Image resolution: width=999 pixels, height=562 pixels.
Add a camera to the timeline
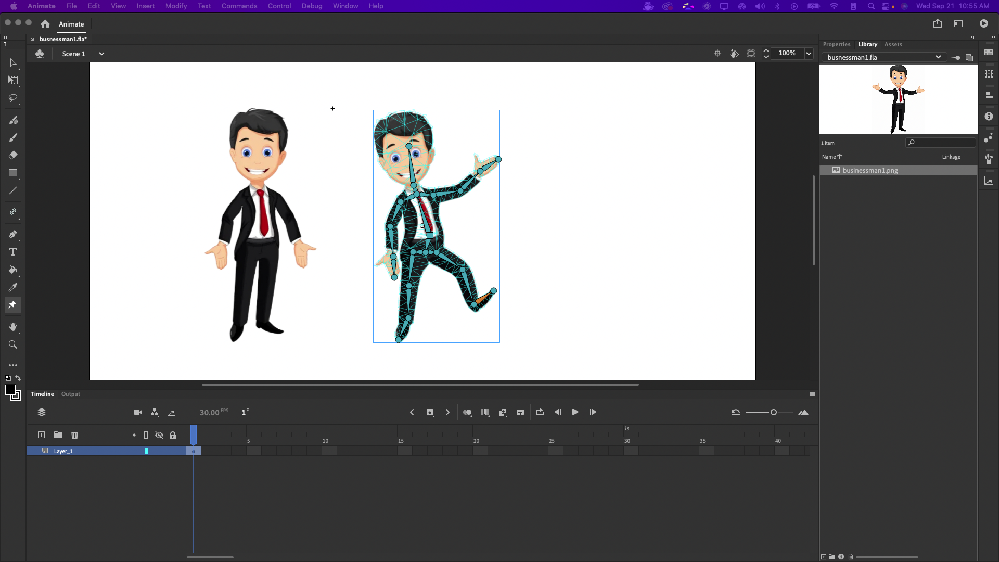[137, 412]
